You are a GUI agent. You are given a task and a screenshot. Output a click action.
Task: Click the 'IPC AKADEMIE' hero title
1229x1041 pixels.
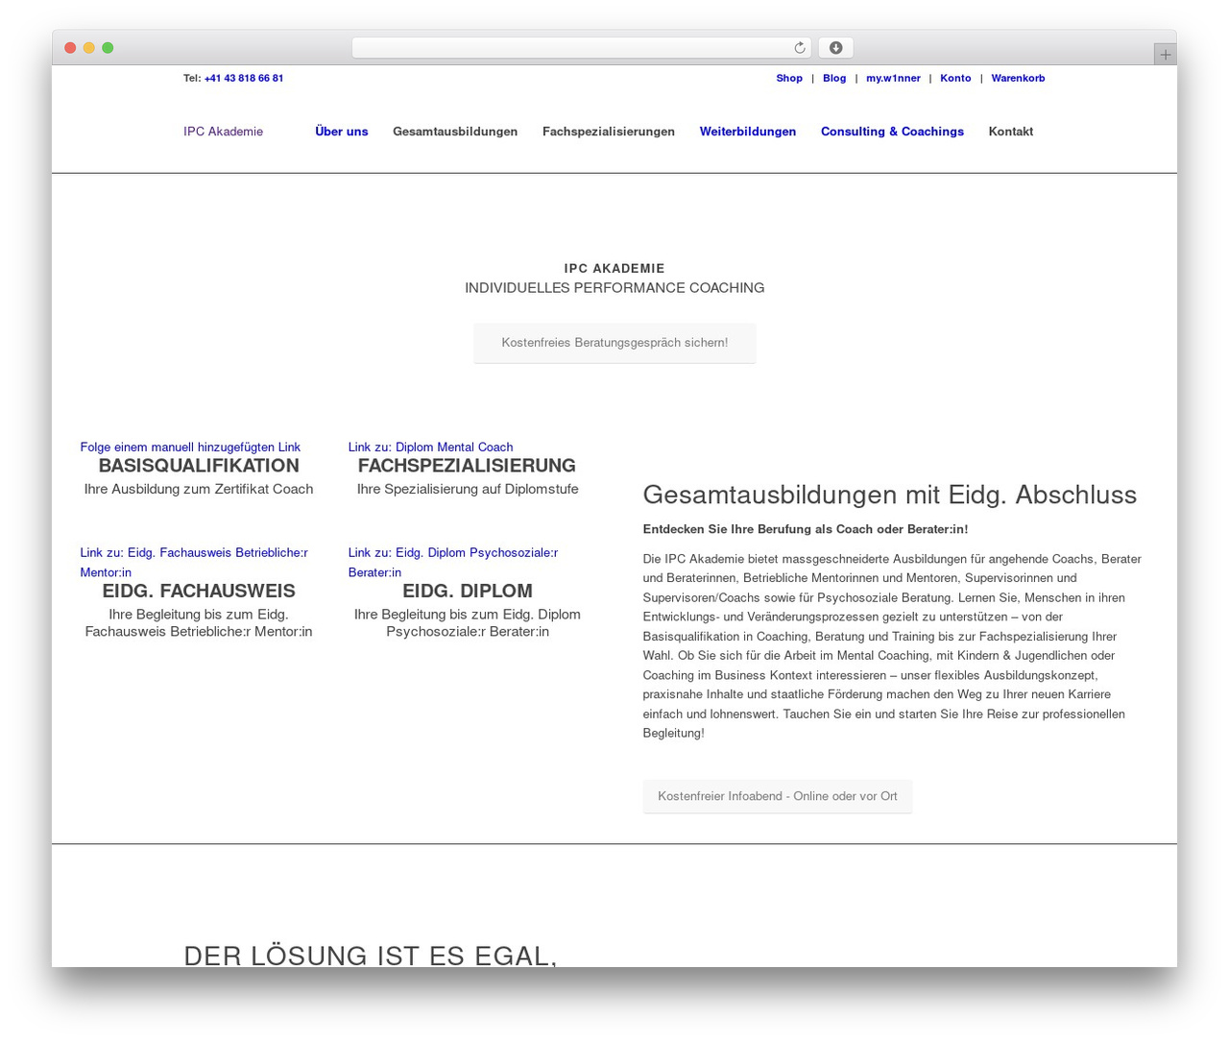(614, 269)
